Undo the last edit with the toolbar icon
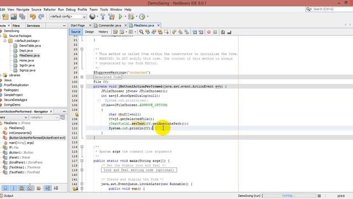 click(33, 17)
